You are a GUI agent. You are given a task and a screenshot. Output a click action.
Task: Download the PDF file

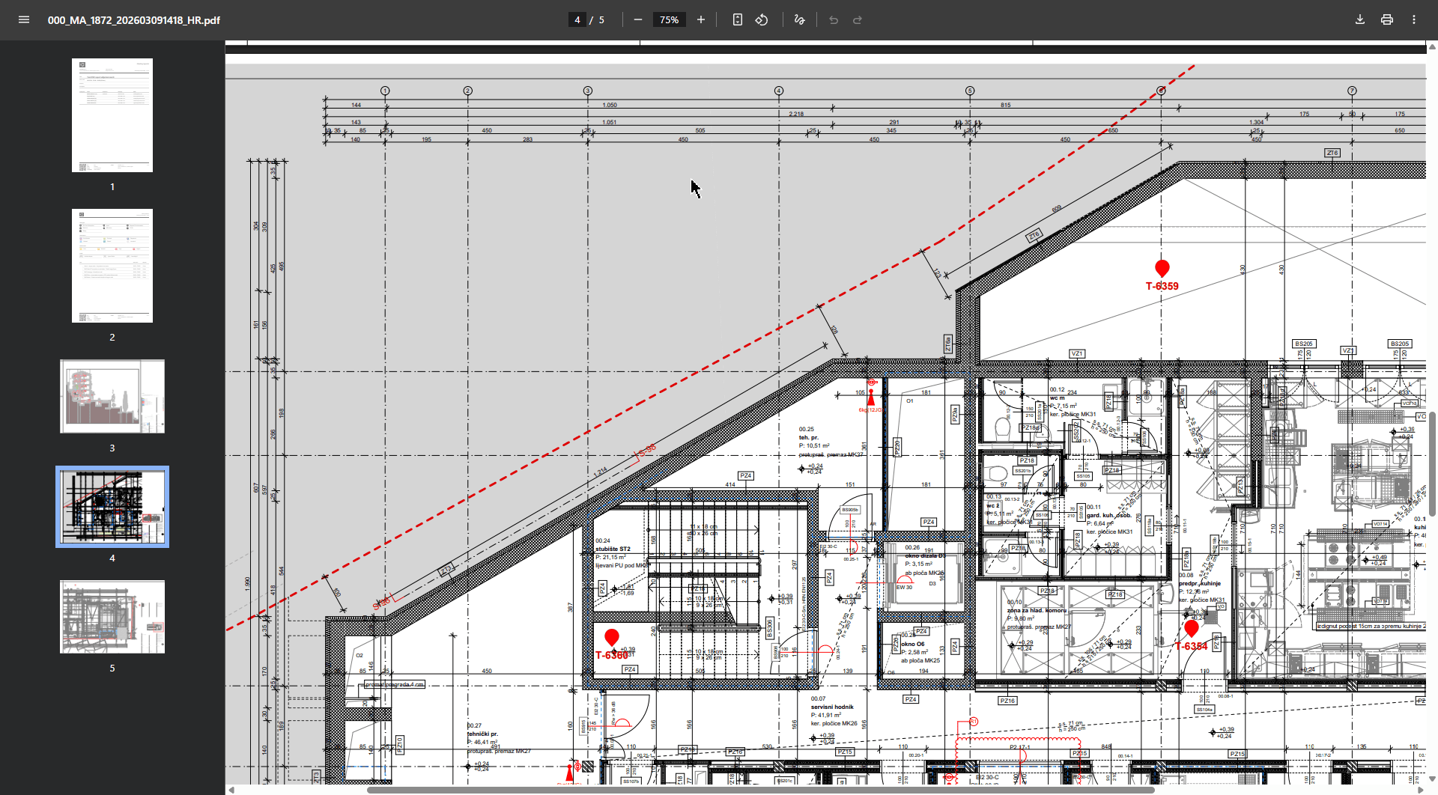point(1359,19)
